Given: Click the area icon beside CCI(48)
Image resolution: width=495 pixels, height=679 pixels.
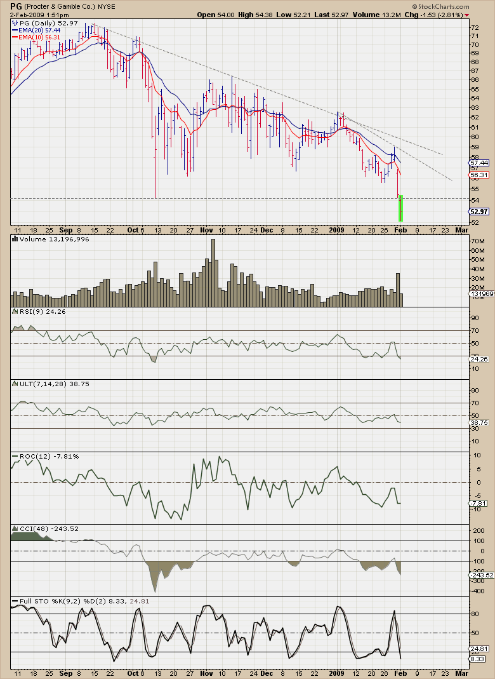Looking at the screenshot, I should (15, 528).
